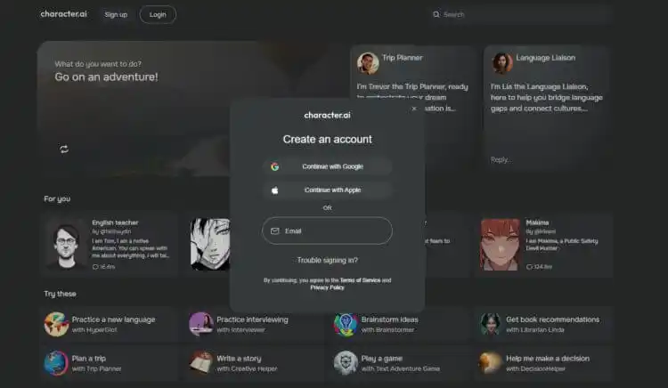The height and width of the screenshot is (388, 668).
Task: Click the manga-style character thumbnail
Action: click(210, 245)
